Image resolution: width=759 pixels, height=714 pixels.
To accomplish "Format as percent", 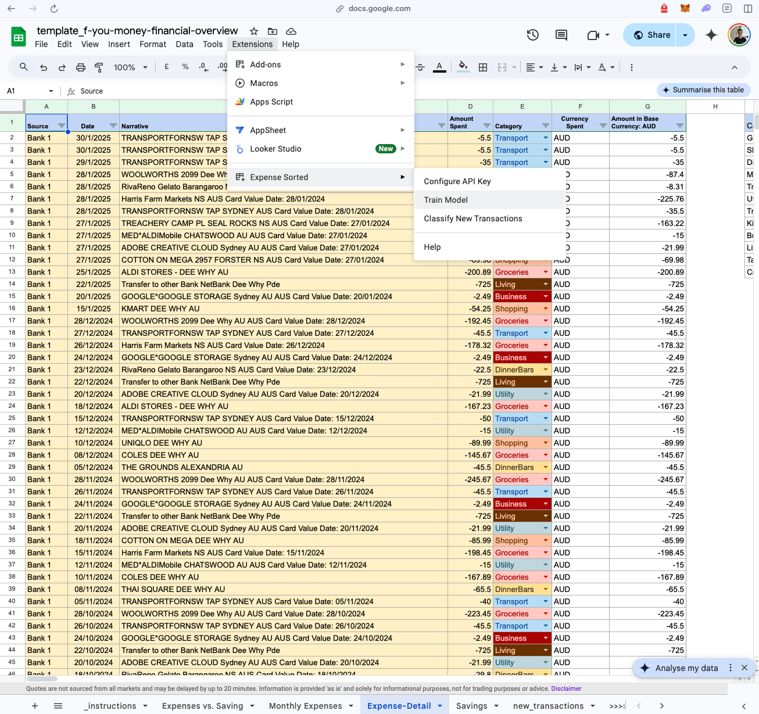I will tap(185, 67).
